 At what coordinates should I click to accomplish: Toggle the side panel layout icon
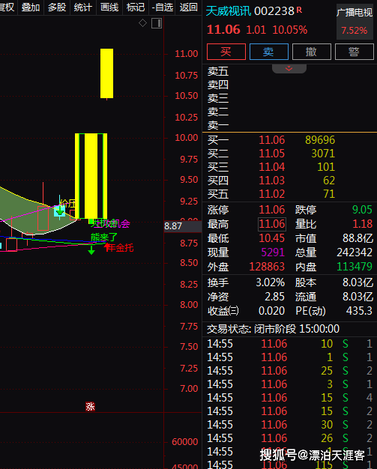click(157, 23)
